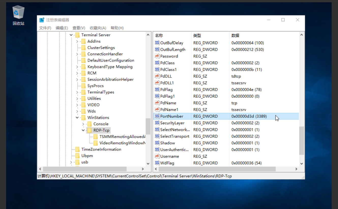Image resolution: width=338 pixels, height=209 pixels.
Task: Select the PdFlag1 DWORD icon
Action: (157, 96)
